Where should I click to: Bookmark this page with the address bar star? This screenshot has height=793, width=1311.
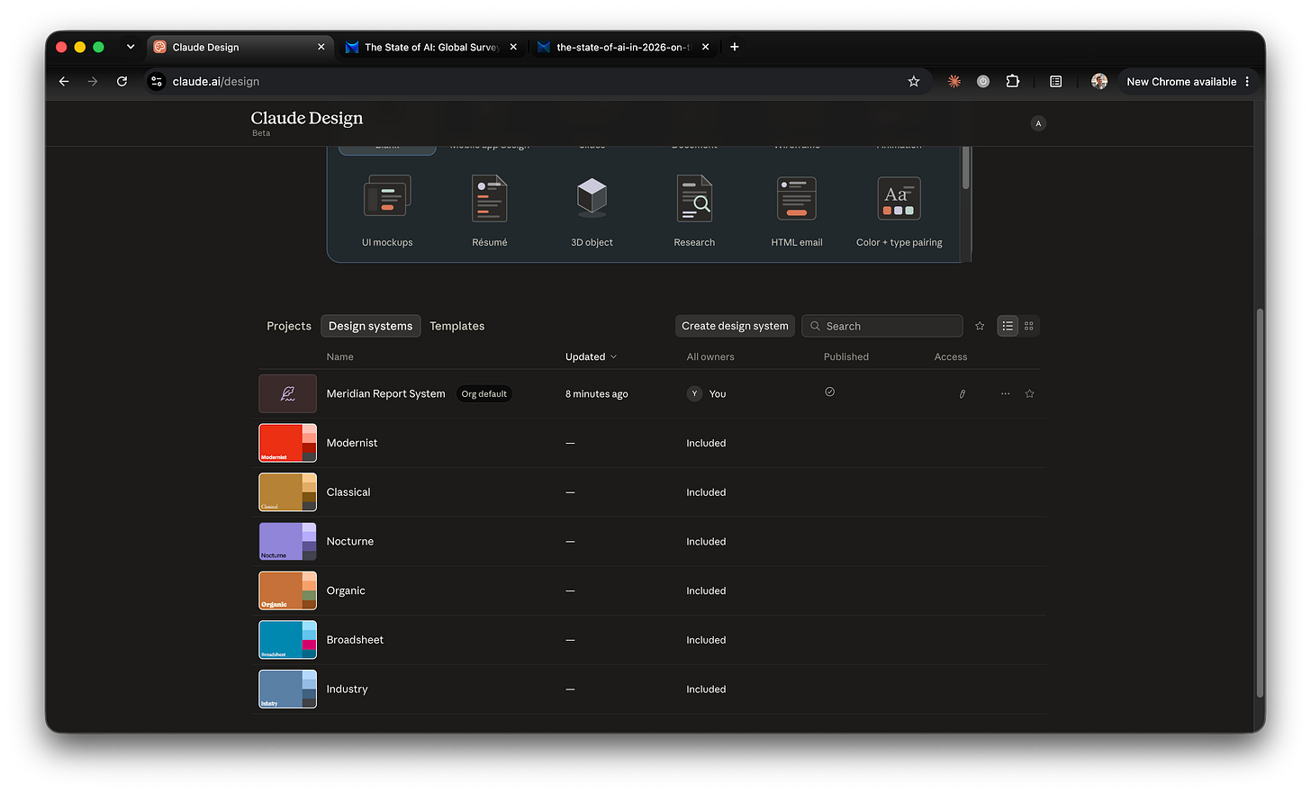point(914,81)
